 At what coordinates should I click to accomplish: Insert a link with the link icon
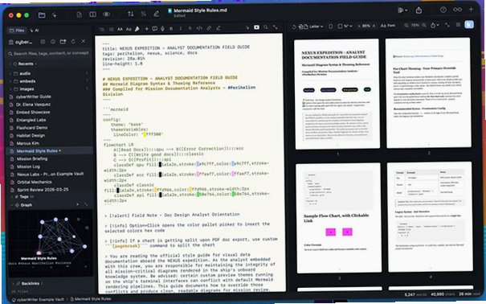click(x=209, y=28)
